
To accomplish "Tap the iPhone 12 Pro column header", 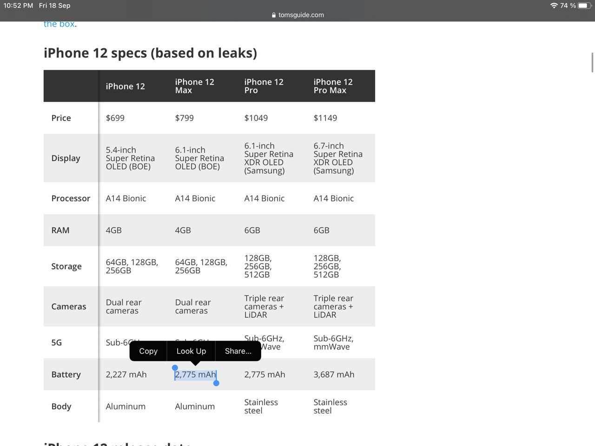I will tap(264, 86).
